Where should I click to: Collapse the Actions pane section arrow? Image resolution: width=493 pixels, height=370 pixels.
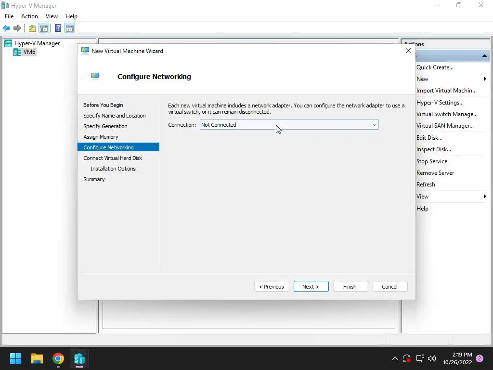pyautogui.click(x=484, y=56)
